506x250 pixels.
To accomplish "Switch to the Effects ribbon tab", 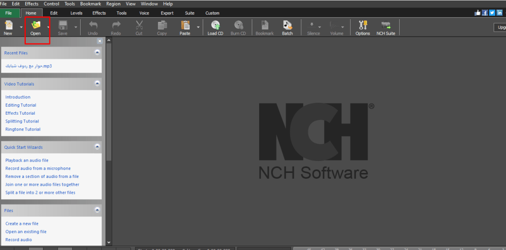I will [99, 13].
